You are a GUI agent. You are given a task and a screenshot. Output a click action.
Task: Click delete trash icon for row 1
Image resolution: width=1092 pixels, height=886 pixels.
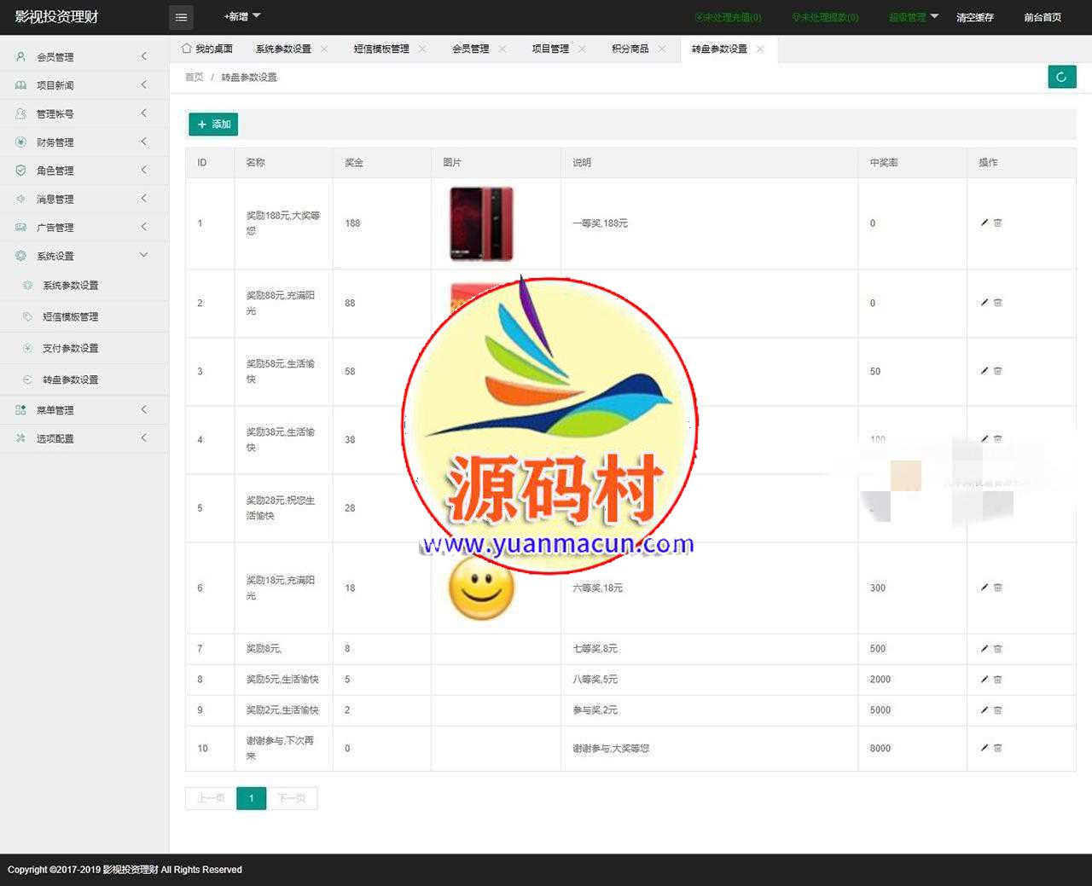click(x=997, y=223)
